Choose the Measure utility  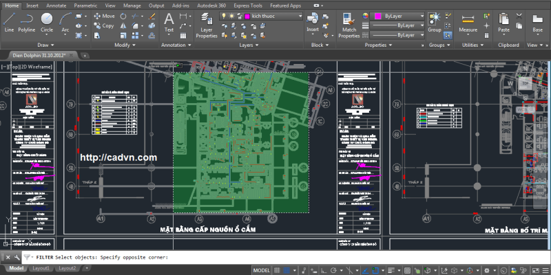pos(468,21)
